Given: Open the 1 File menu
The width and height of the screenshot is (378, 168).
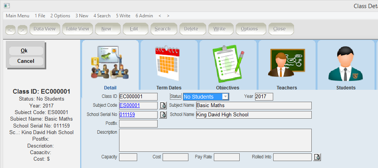Looking at the screenshot, I should click(x=40, y=16).
